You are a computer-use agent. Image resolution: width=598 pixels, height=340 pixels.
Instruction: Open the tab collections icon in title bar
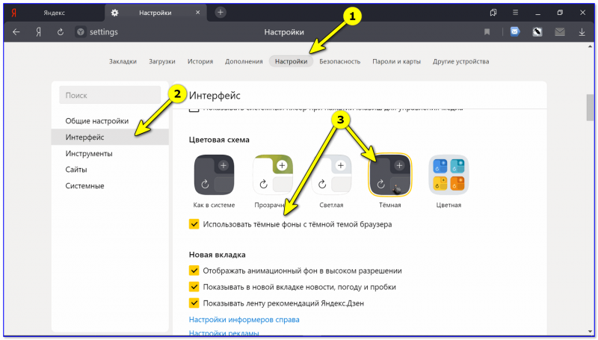[493, 13]
